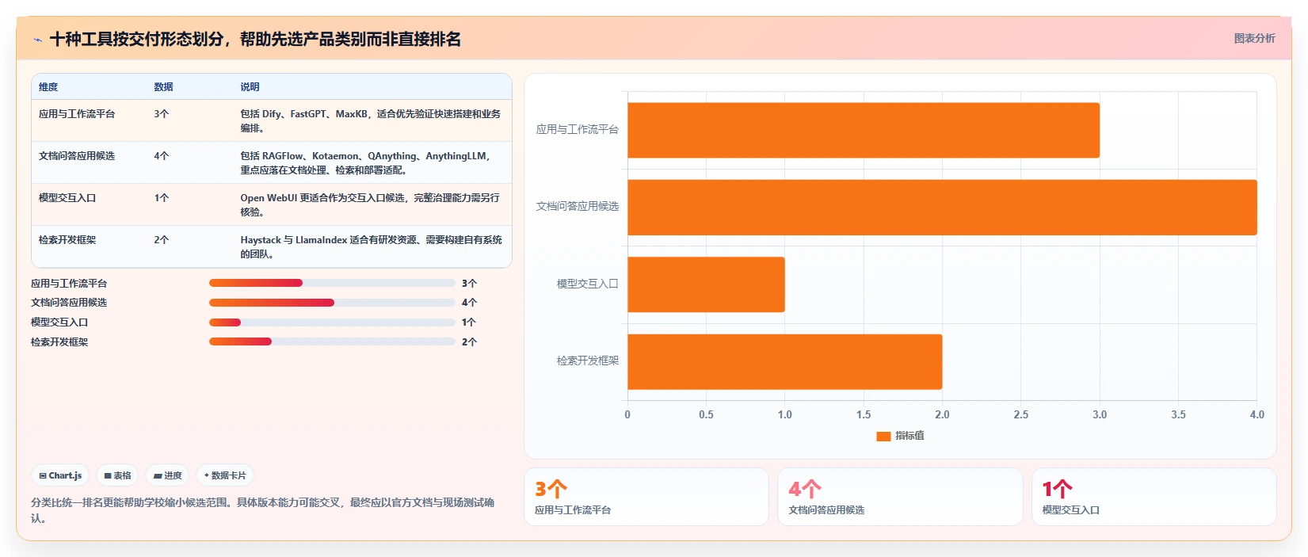Viewport: 1308px width, 557px height.
Task: Click the 1个 cell in the table
Action: click(x=162, y=198)
